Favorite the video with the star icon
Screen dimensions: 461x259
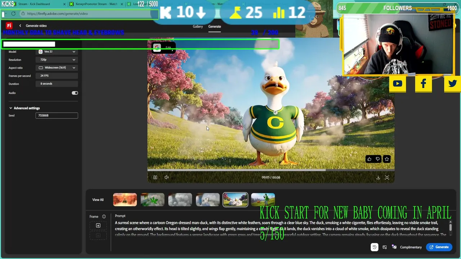[x=387, y=159]
